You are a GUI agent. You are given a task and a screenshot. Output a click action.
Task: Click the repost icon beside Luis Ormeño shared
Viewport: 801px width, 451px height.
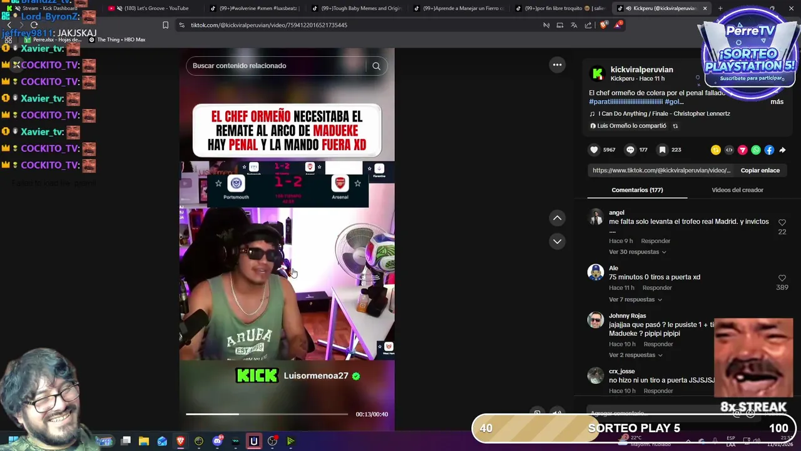click(675, 126)
